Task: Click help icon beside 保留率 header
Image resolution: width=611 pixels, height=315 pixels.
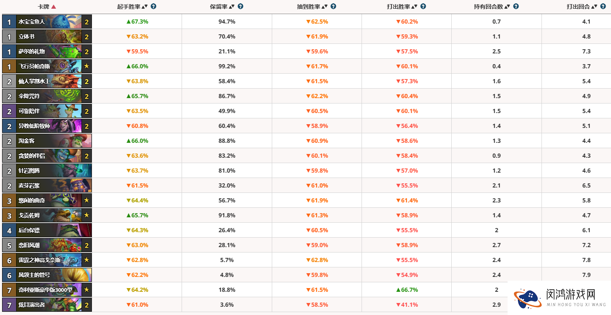Action: pyautogui.click(x=240, y=6)
